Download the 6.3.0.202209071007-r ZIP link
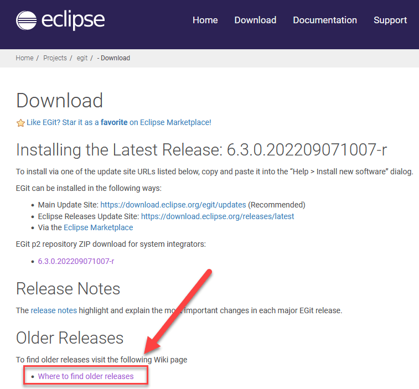 pos(76,261)
